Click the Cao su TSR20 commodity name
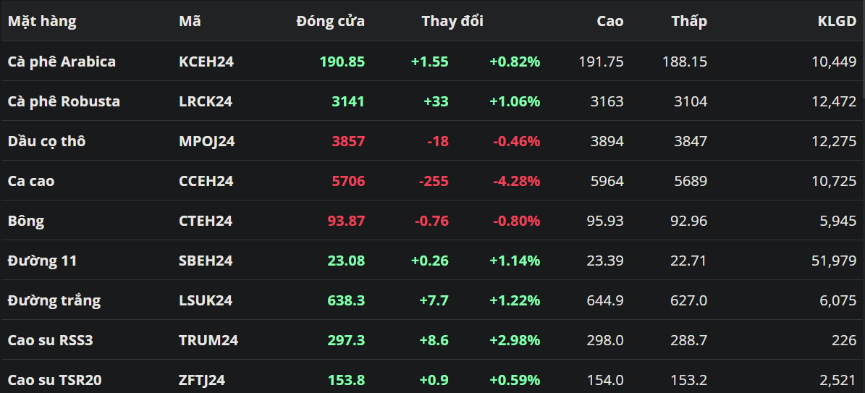The height and width of the screenshot is (393, 865). (x=54, y=380)
